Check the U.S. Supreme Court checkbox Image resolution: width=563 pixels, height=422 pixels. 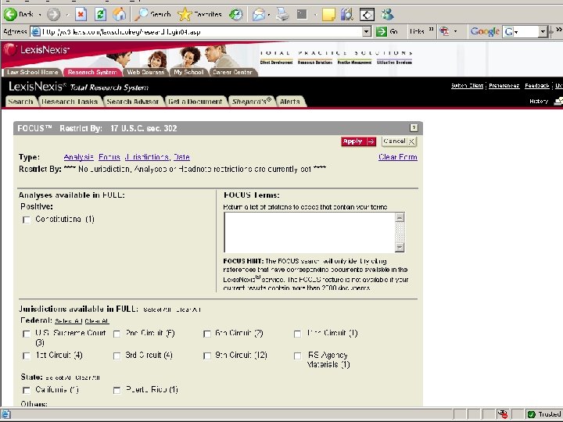pyautogui.click(x=27, y=334)
